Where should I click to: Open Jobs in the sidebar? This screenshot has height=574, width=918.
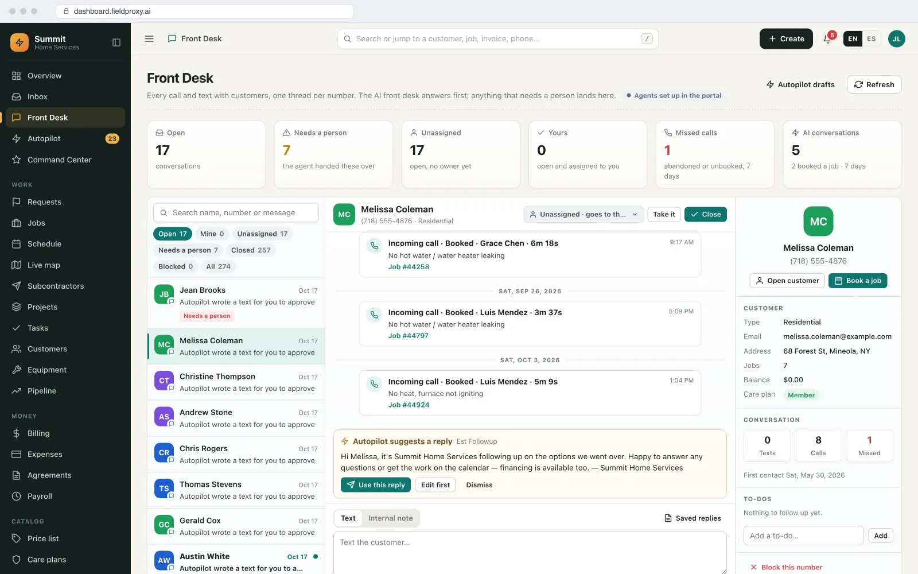[65, 223]
